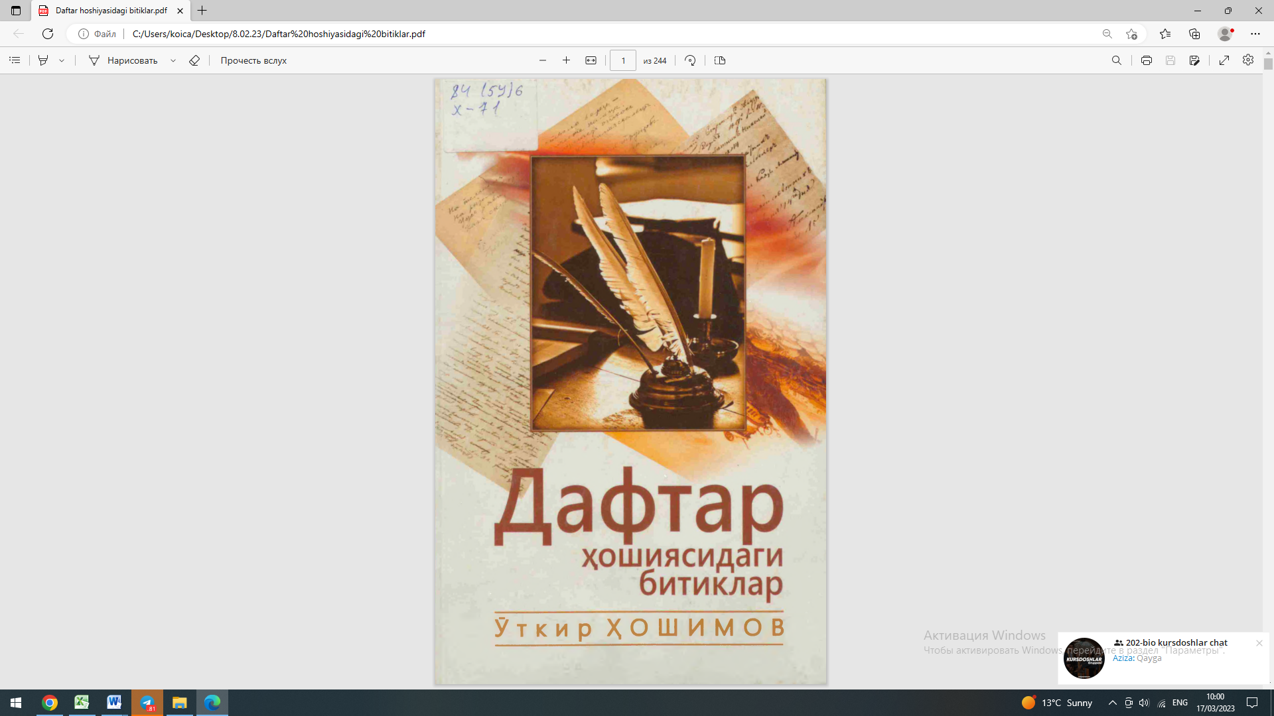Image resolution: width=1274 pixels, height=716 pixels.
Task: Open the Edge profile menu
Action: (1225, 34)
